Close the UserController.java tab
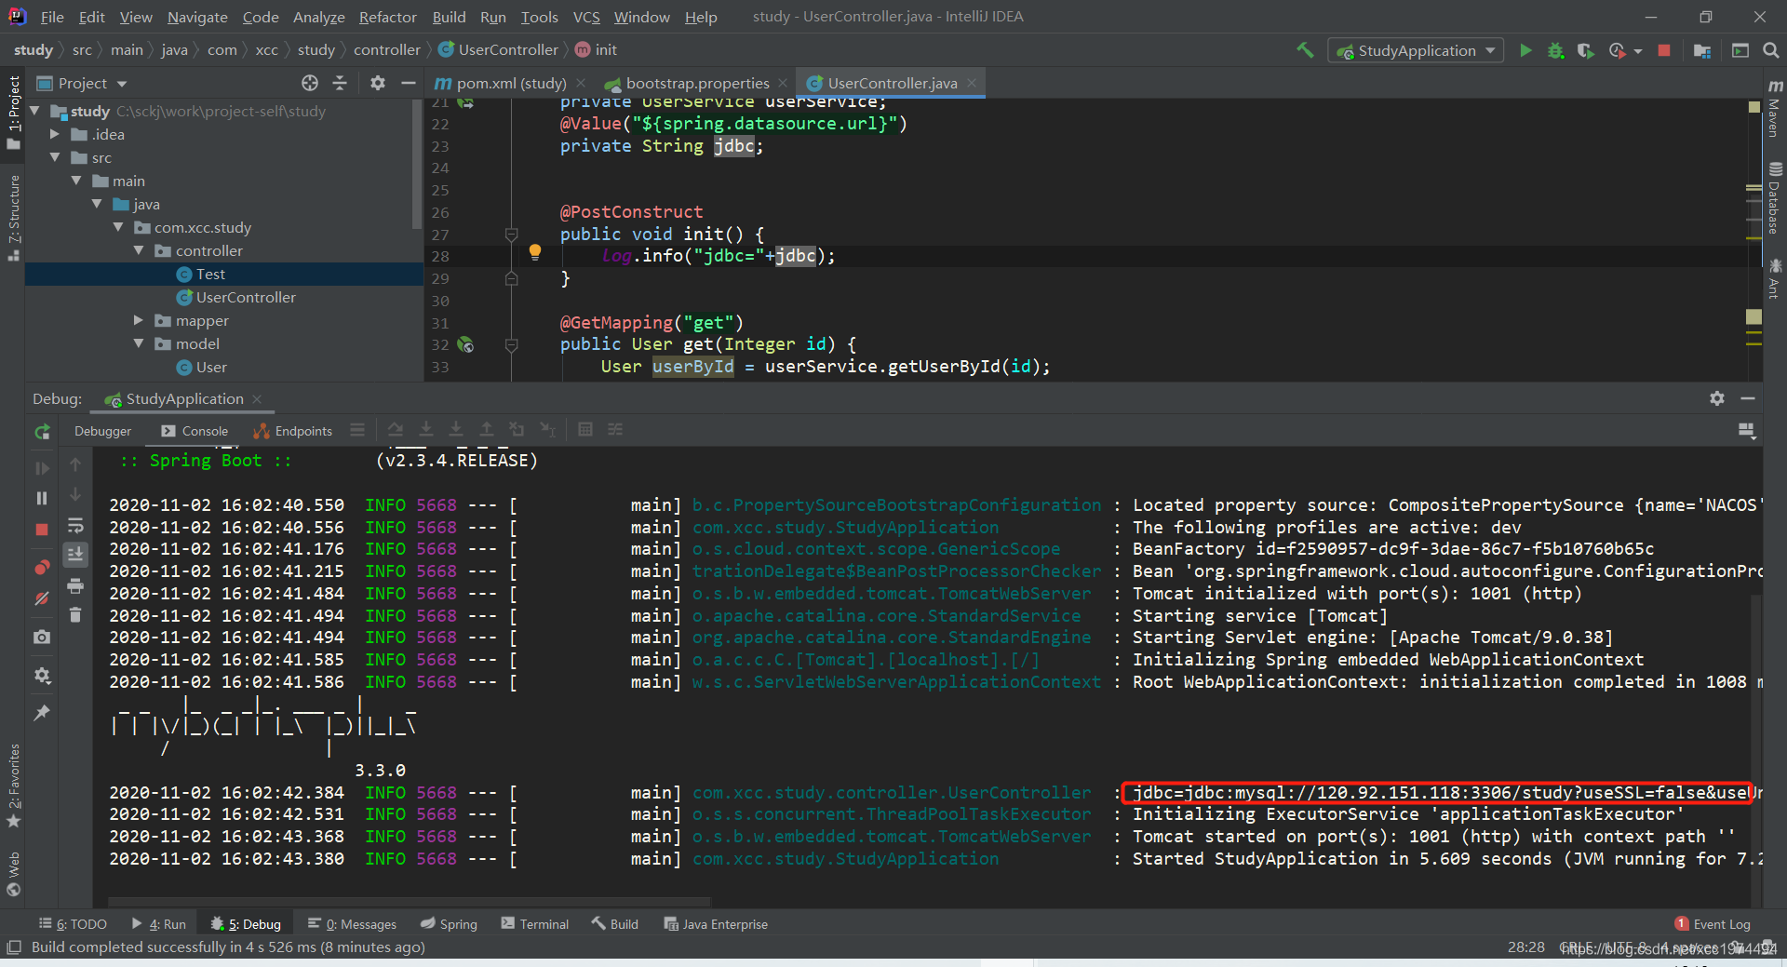 pos(972,83)
